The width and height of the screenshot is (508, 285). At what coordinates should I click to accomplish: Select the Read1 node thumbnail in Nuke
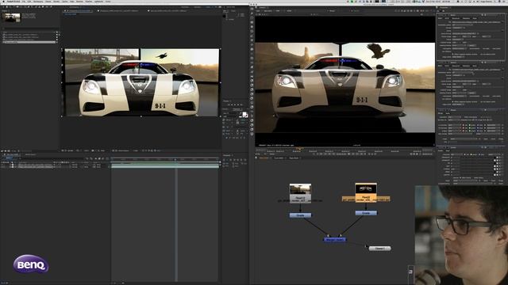[300, 188]
